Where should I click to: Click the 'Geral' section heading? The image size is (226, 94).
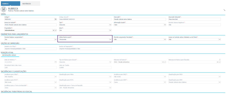coord(3,14)
